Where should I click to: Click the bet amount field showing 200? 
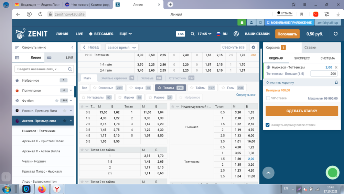coord(324,74)
